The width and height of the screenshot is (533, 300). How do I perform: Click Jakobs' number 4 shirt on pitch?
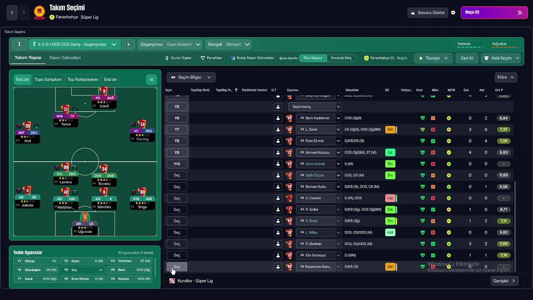click(27, 190)
